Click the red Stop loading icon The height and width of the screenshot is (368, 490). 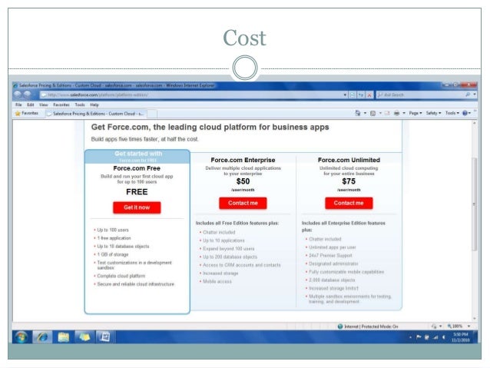click(369, 94)
